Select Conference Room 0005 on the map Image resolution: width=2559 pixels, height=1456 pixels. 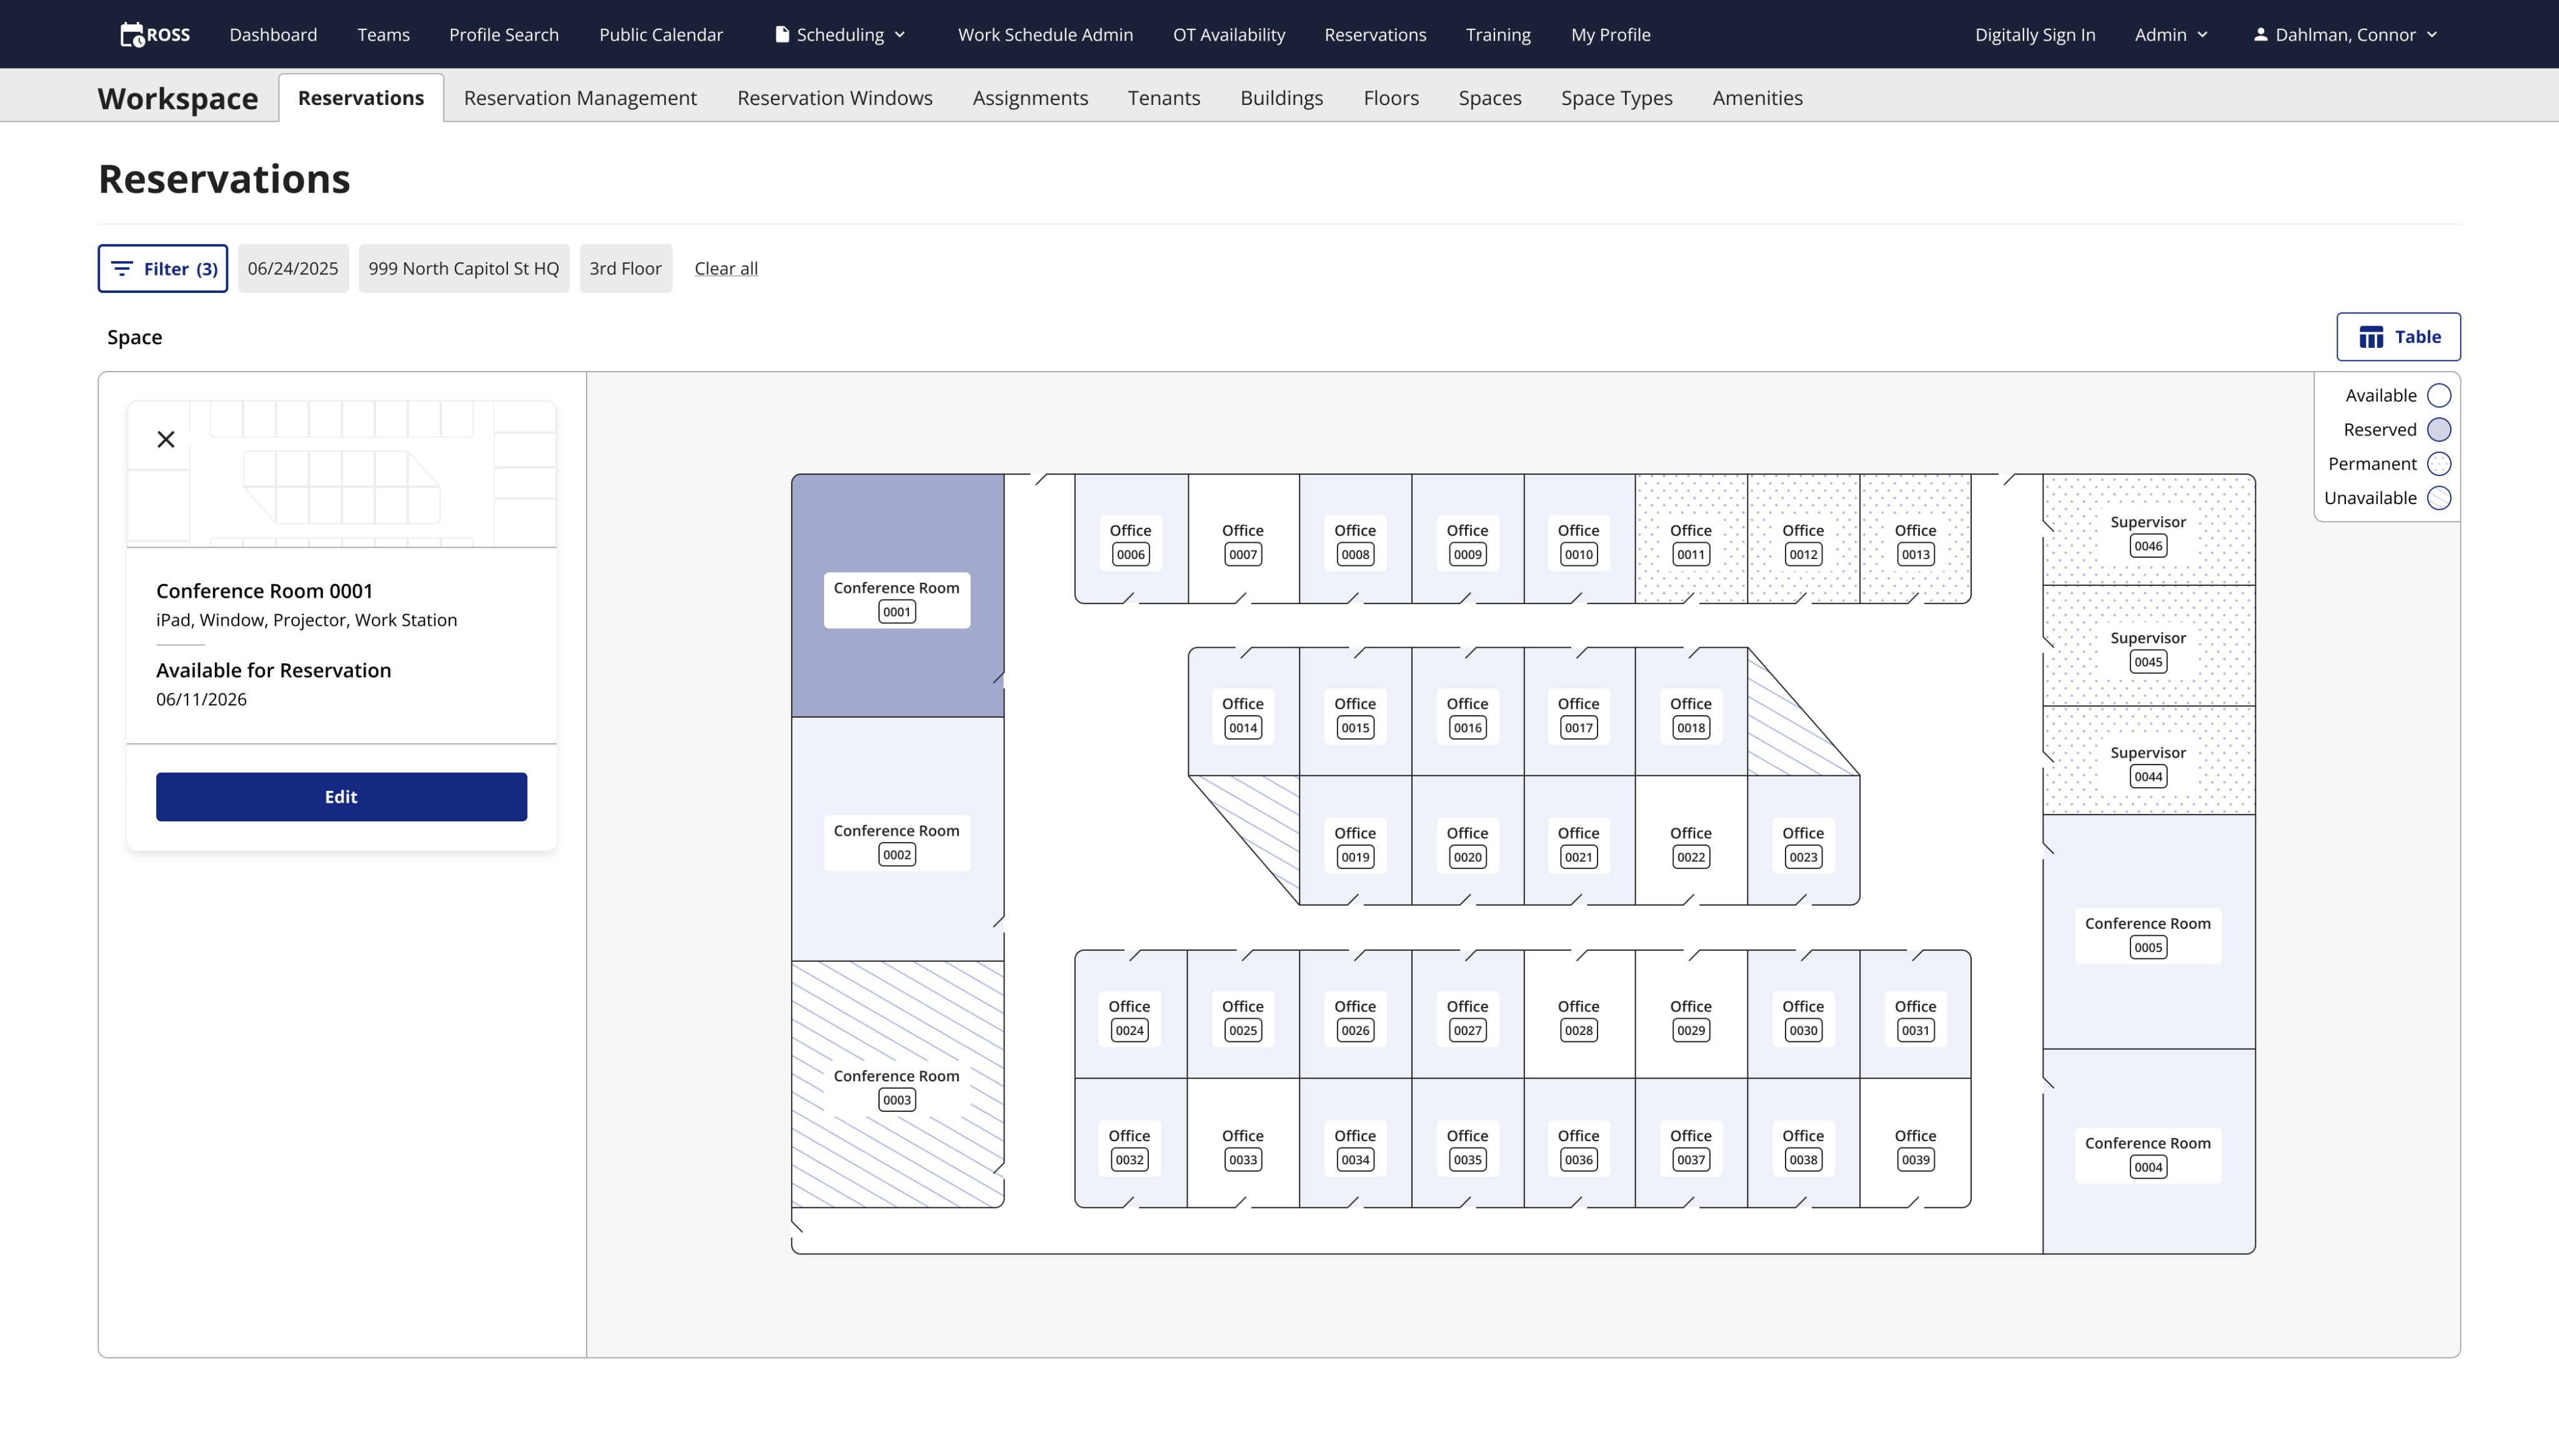tap(2147, 935)
